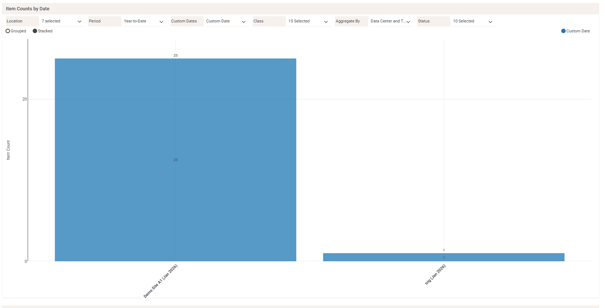
Task: Click the "Item Counts by Date" panel title
Action: coord(28,9)
